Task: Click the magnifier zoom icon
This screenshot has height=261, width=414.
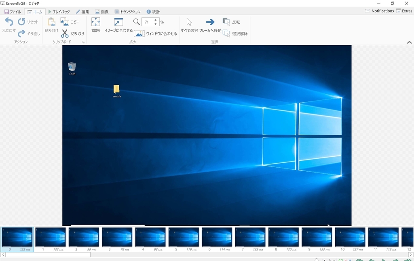Action: coord(137,22)
